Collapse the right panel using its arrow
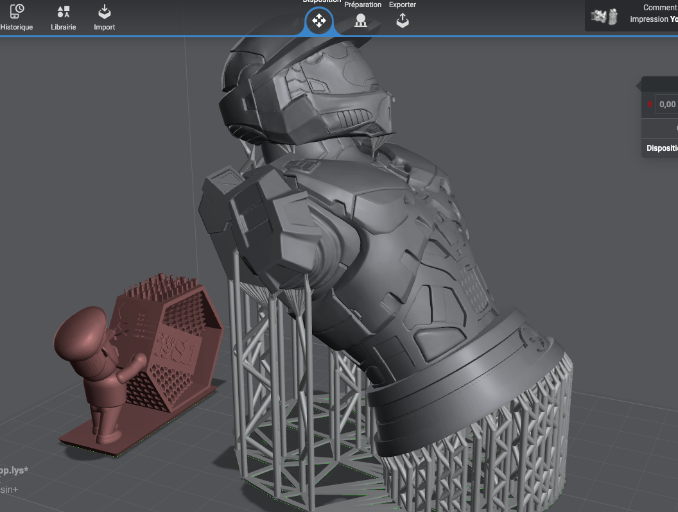The height and width of the screenshot is (512, 678). [638, 85]
